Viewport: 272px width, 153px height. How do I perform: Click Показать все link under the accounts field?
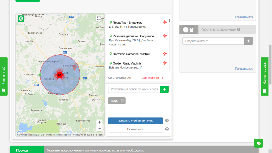coord(244,69)
